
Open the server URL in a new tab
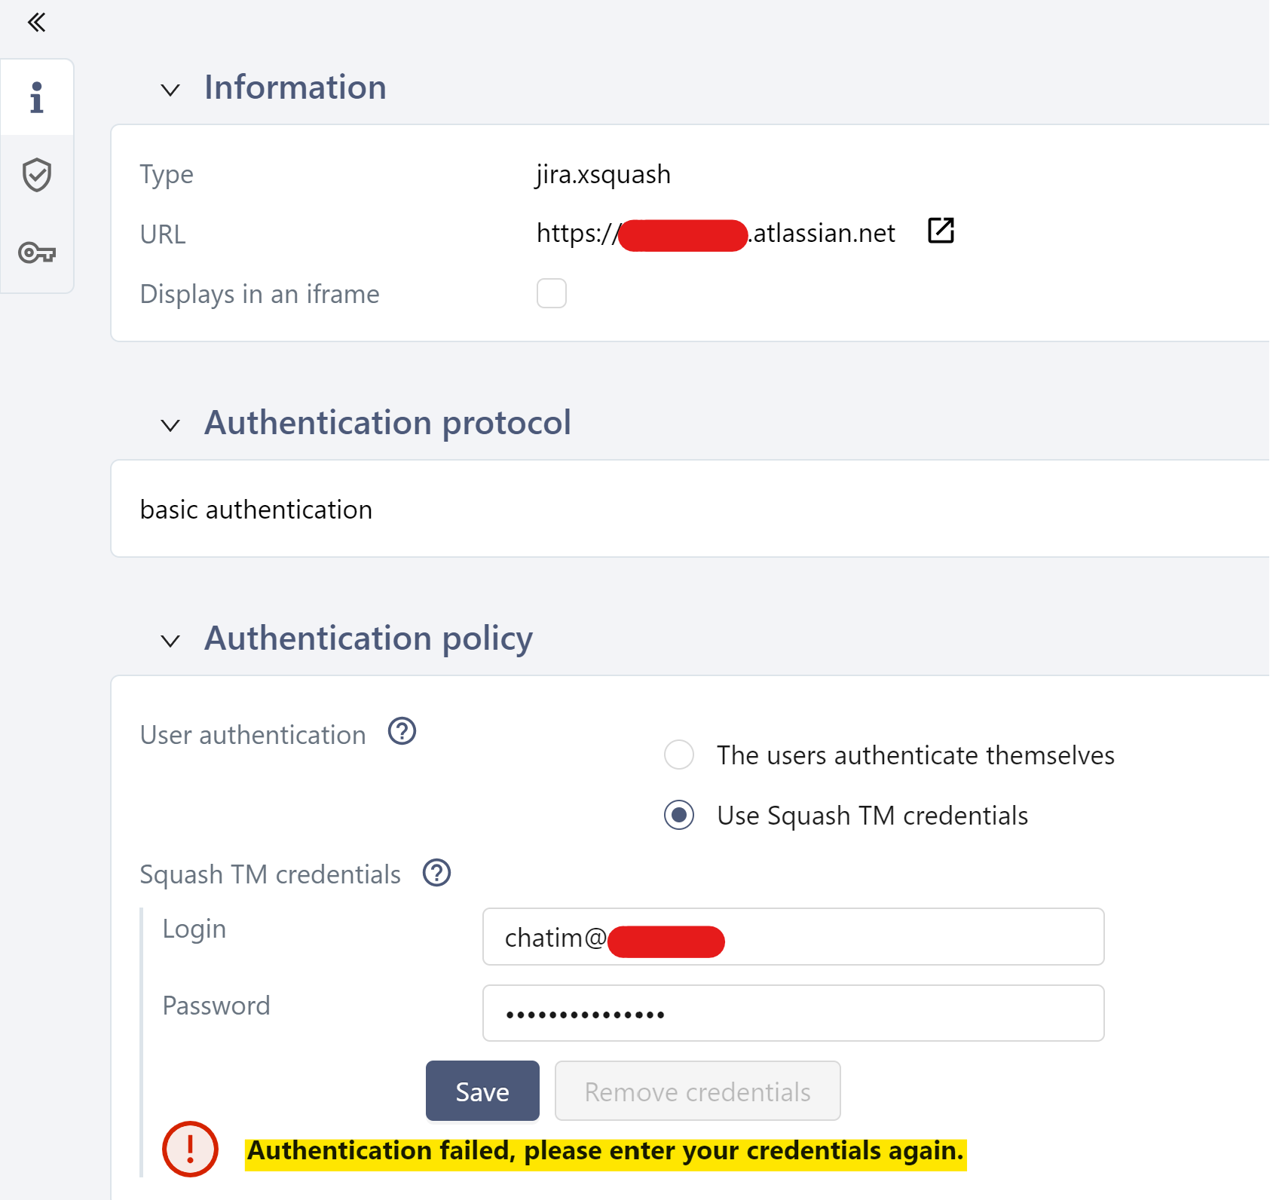click(940, 231)
